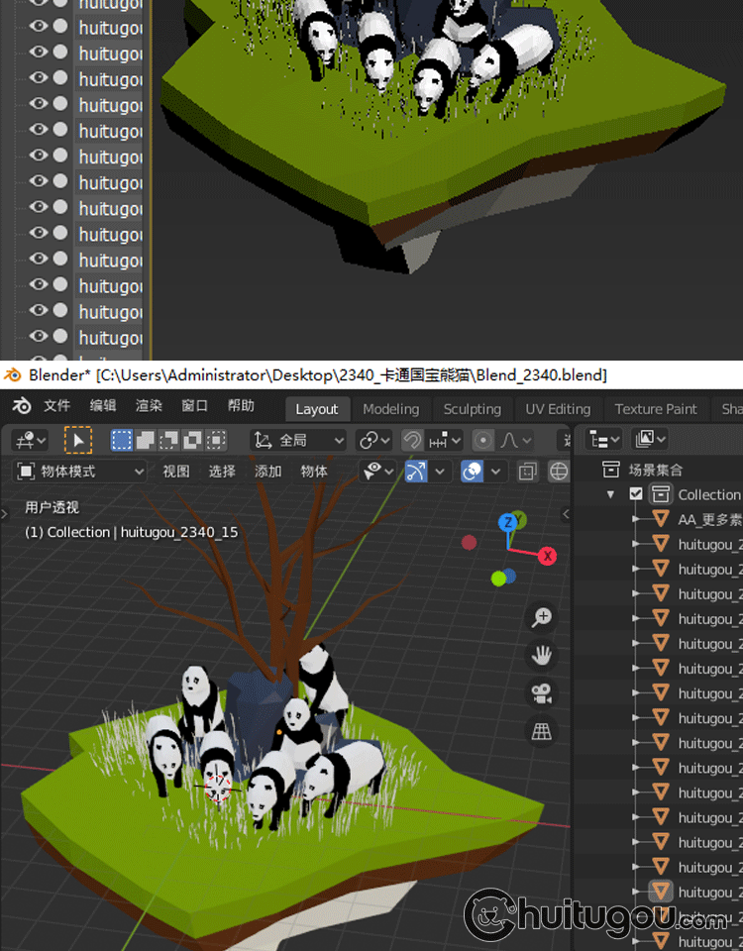
Task: Open the 文件 menu
Action: (57, 406)
